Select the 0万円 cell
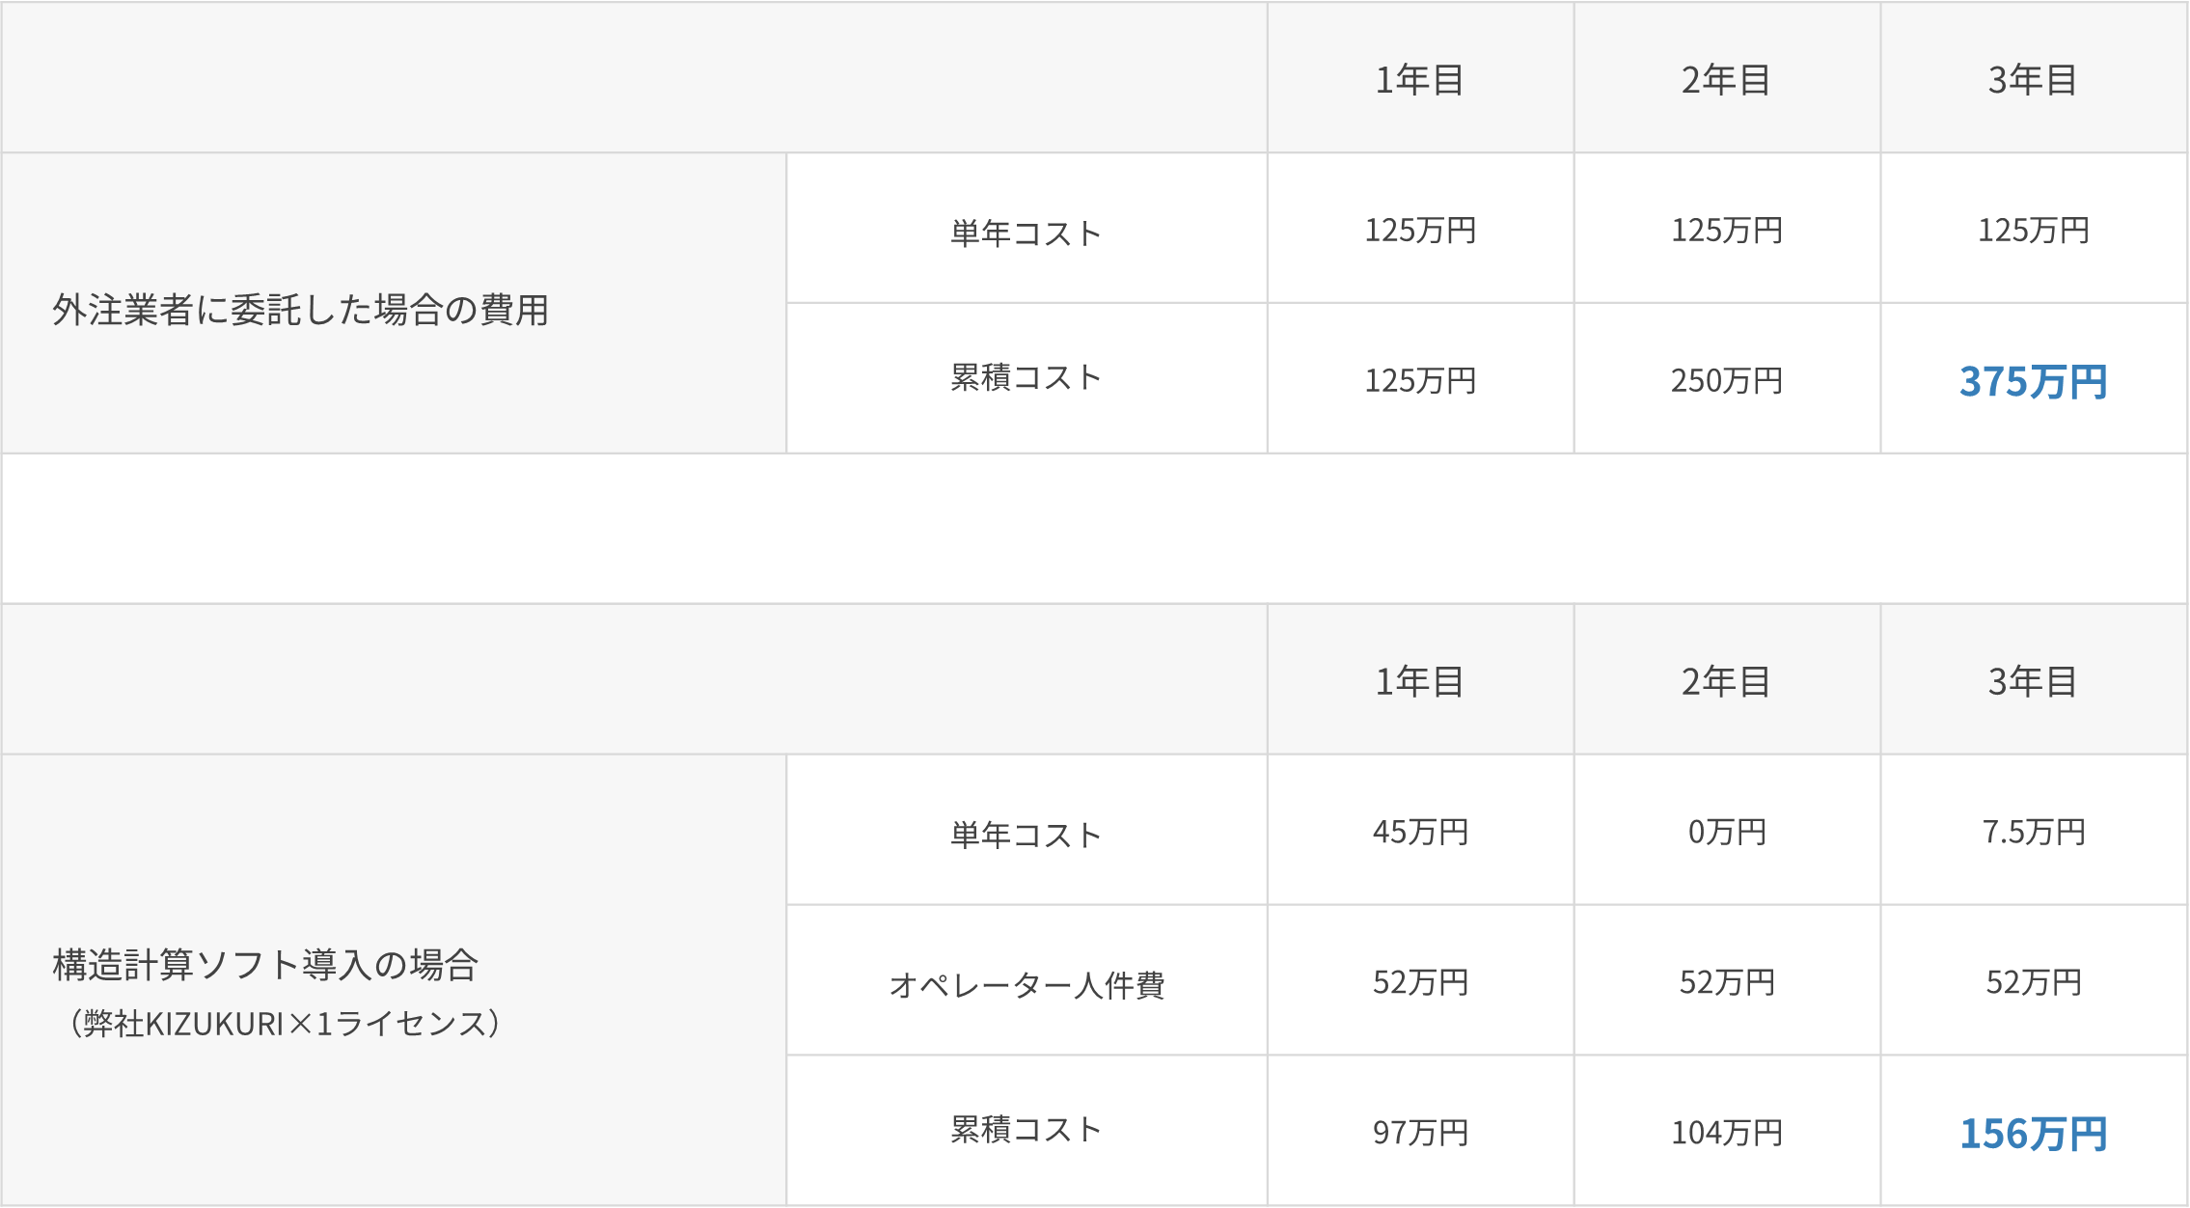 point(1726,832)
